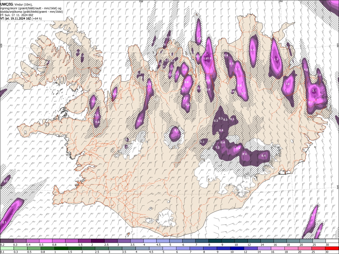This screenshot has height=254, width=339.
Task: Pick the pale gray snow swatch between 25 and 30
Action: 319,241
